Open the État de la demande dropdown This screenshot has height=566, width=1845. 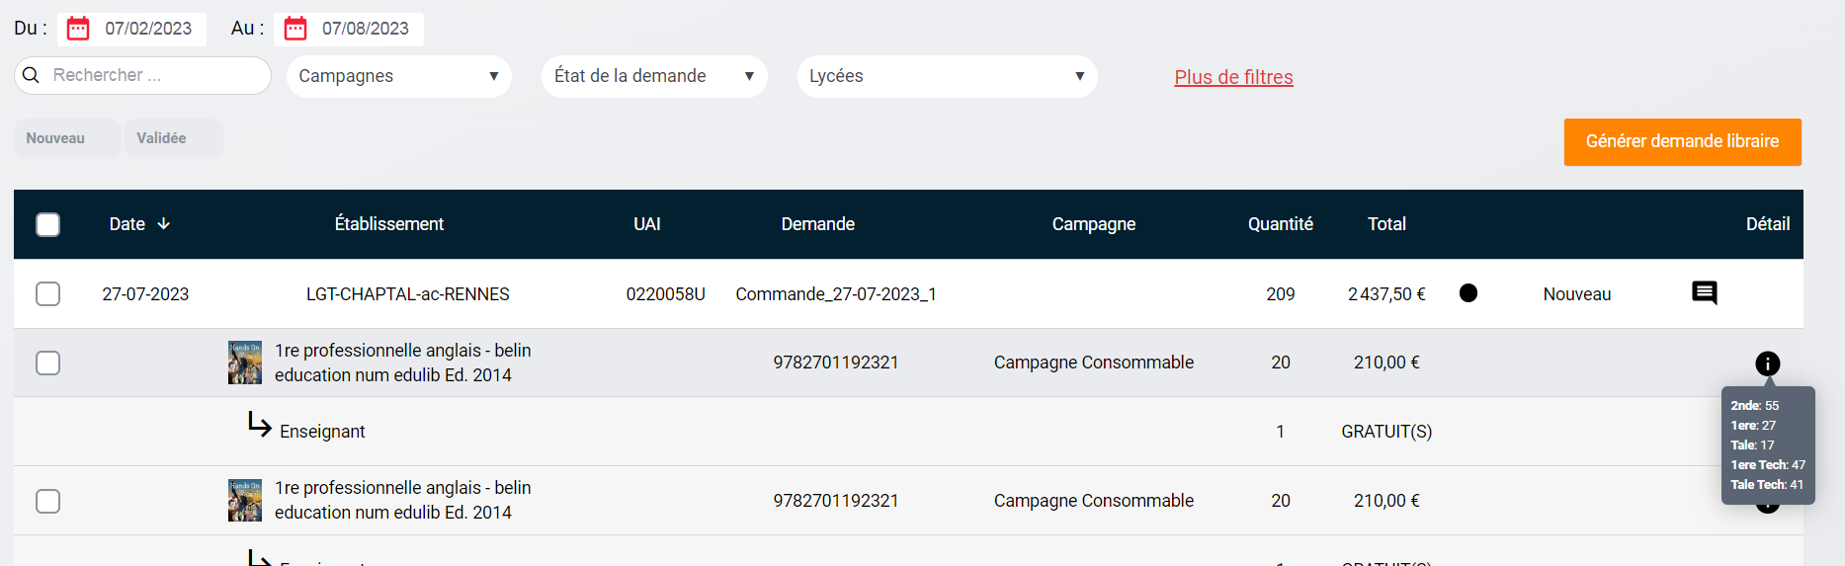pyautogui.click(x=653, y=76)
